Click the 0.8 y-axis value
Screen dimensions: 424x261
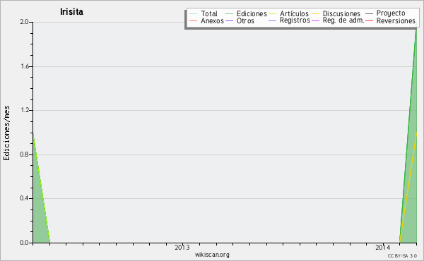(x=25, y=154)
